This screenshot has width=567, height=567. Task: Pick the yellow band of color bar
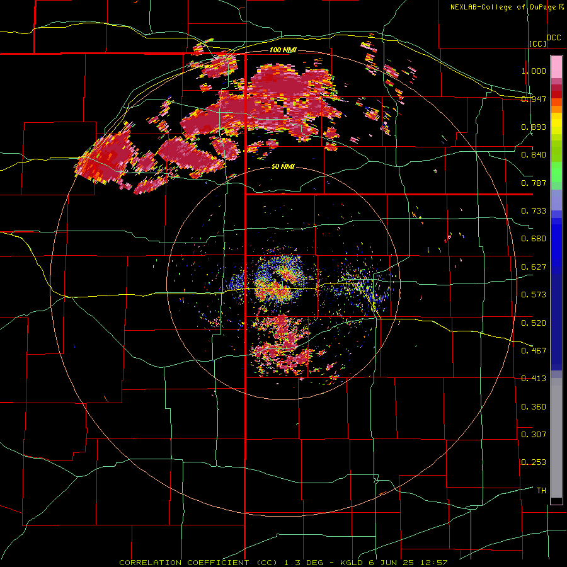pos(556,124)
